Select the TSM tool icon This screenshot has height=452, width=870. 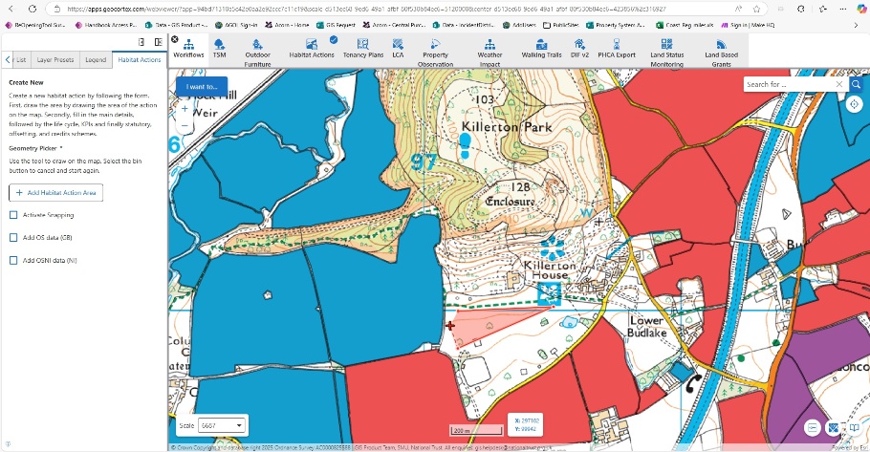pos(219,49)
